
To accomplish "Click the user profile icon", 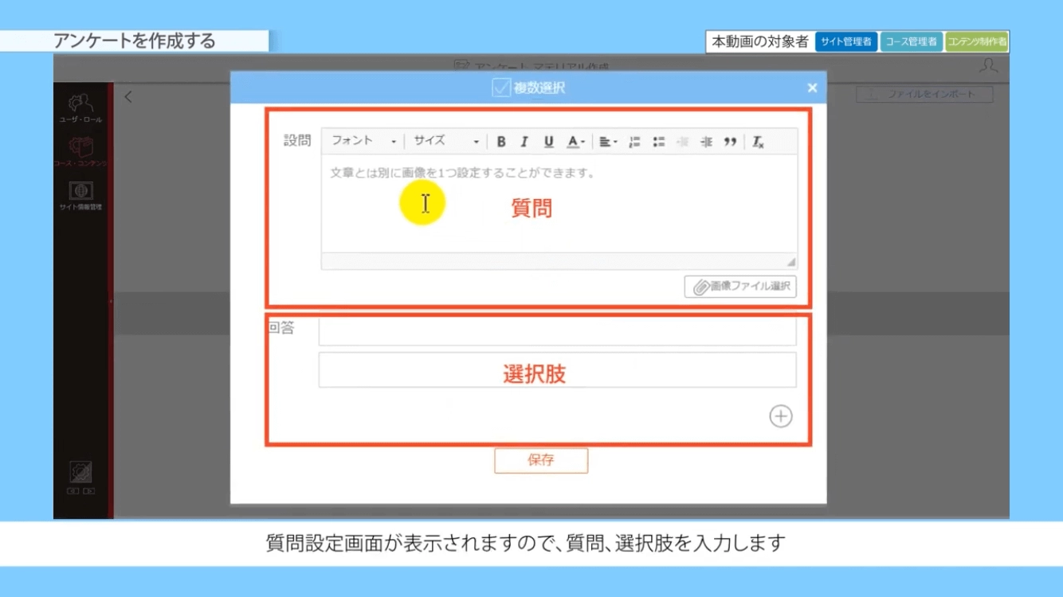I will (x=988, y=66).
